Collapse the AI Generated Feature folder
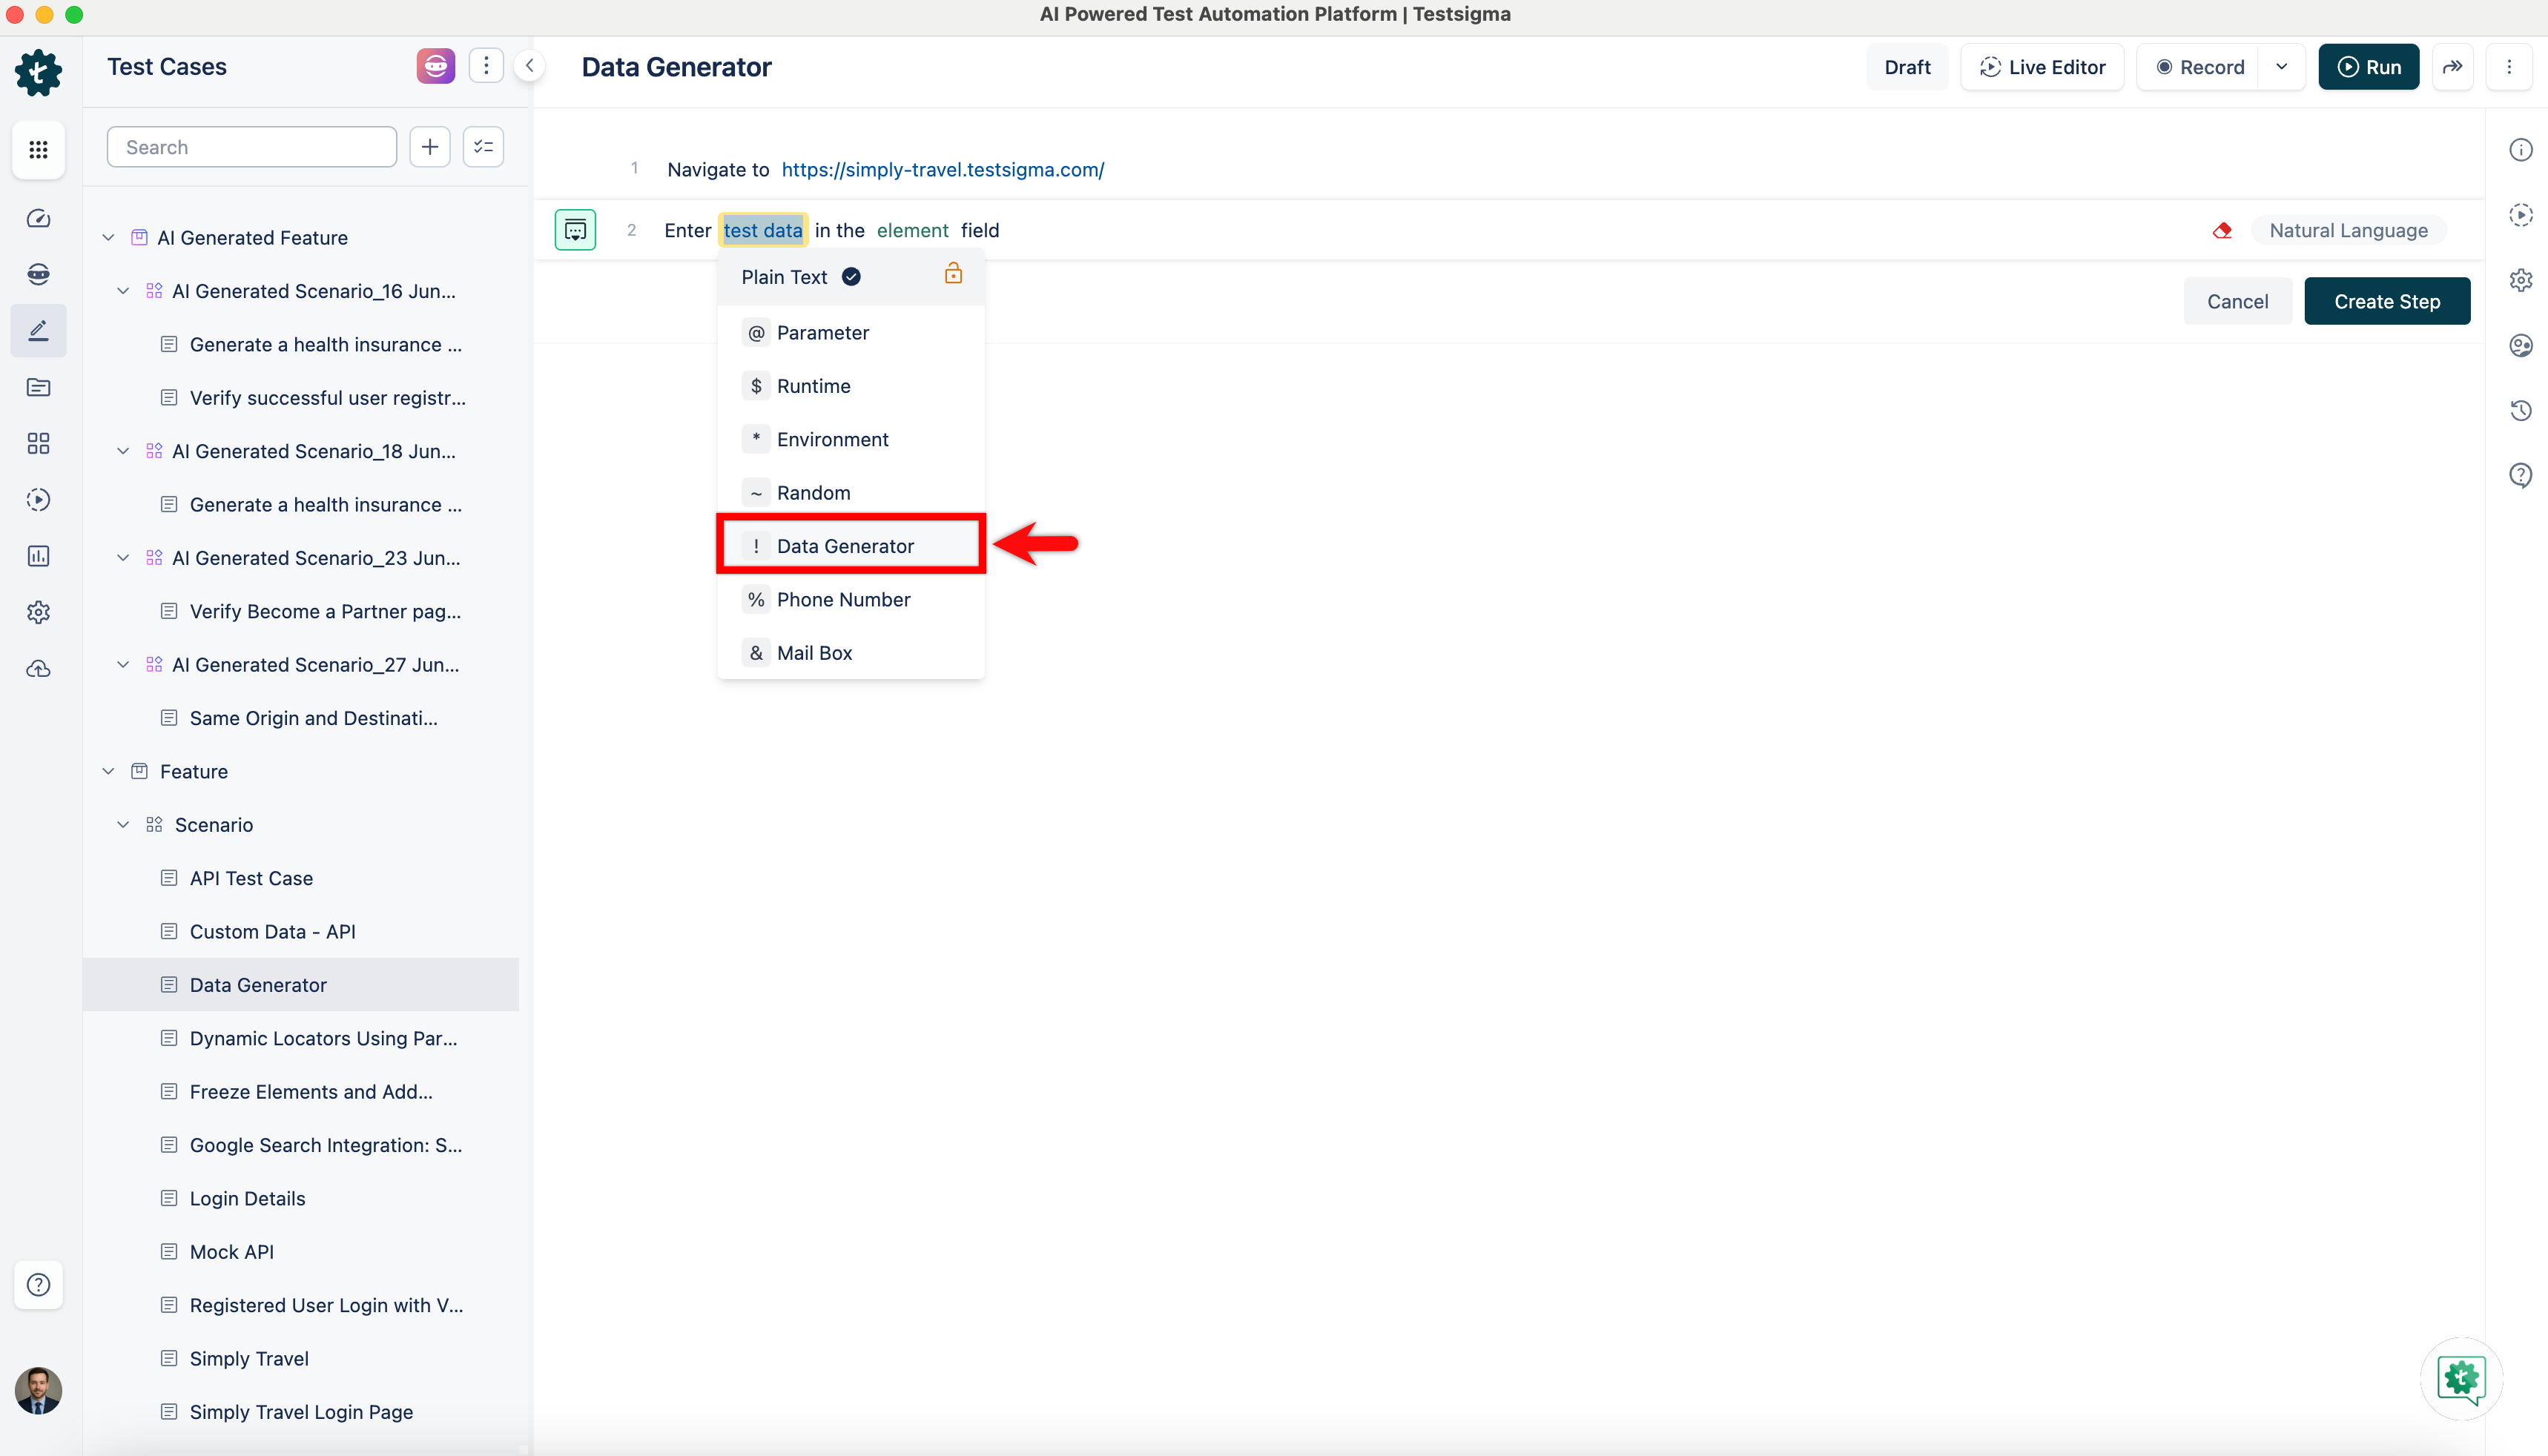The height and width of the screenshot is (1456, 2548). click(x=108, y=238)
